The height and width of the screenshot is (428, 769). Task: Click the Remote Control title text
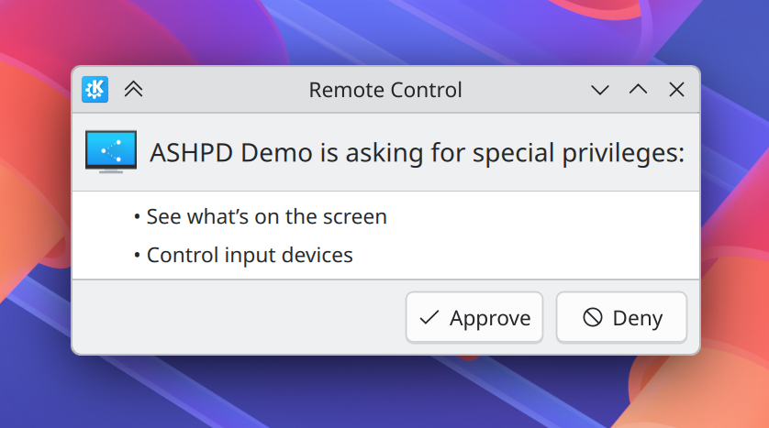(385, 90)
